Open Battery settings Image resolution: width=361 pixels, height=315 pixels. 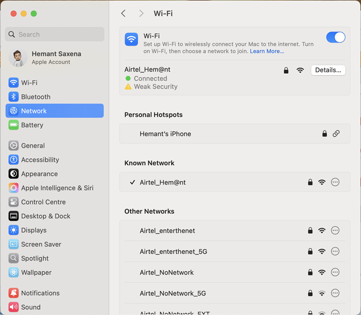(55, 125)
